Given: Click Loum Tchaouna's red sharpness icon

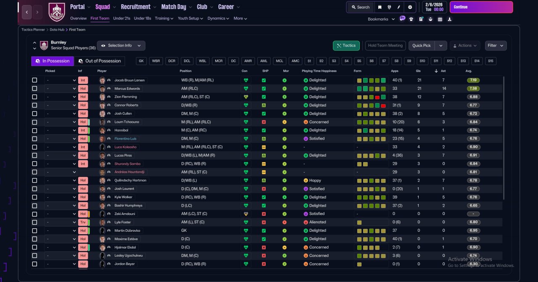Looking at the screenshot, I should coord(264,122).
